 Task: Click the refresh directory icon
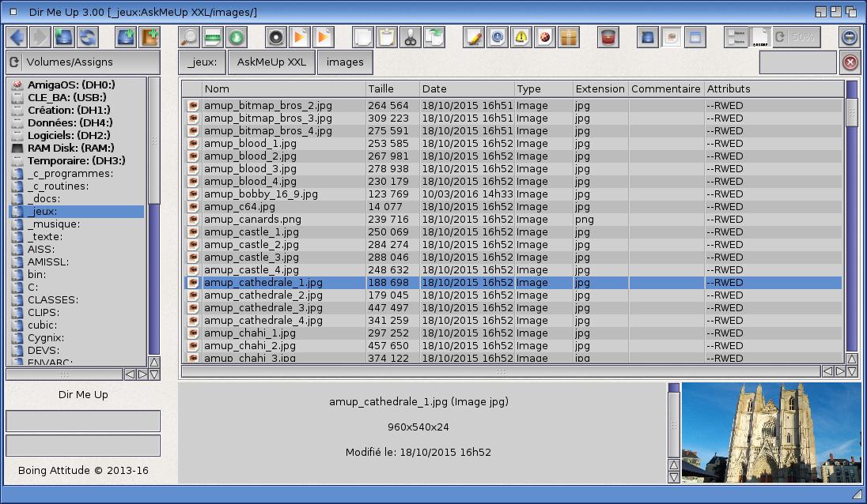pos(87,37)
